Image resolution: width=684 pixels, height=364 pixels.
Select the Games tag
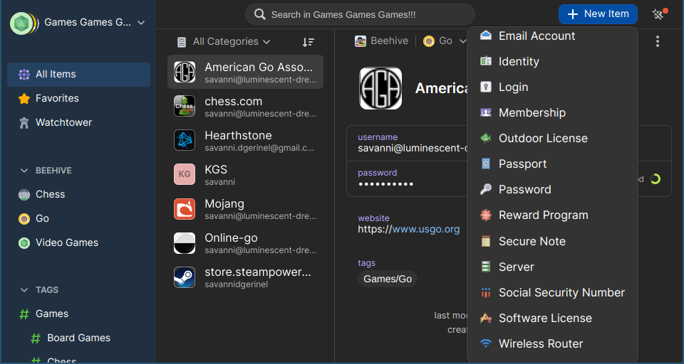tap(78, 314)
